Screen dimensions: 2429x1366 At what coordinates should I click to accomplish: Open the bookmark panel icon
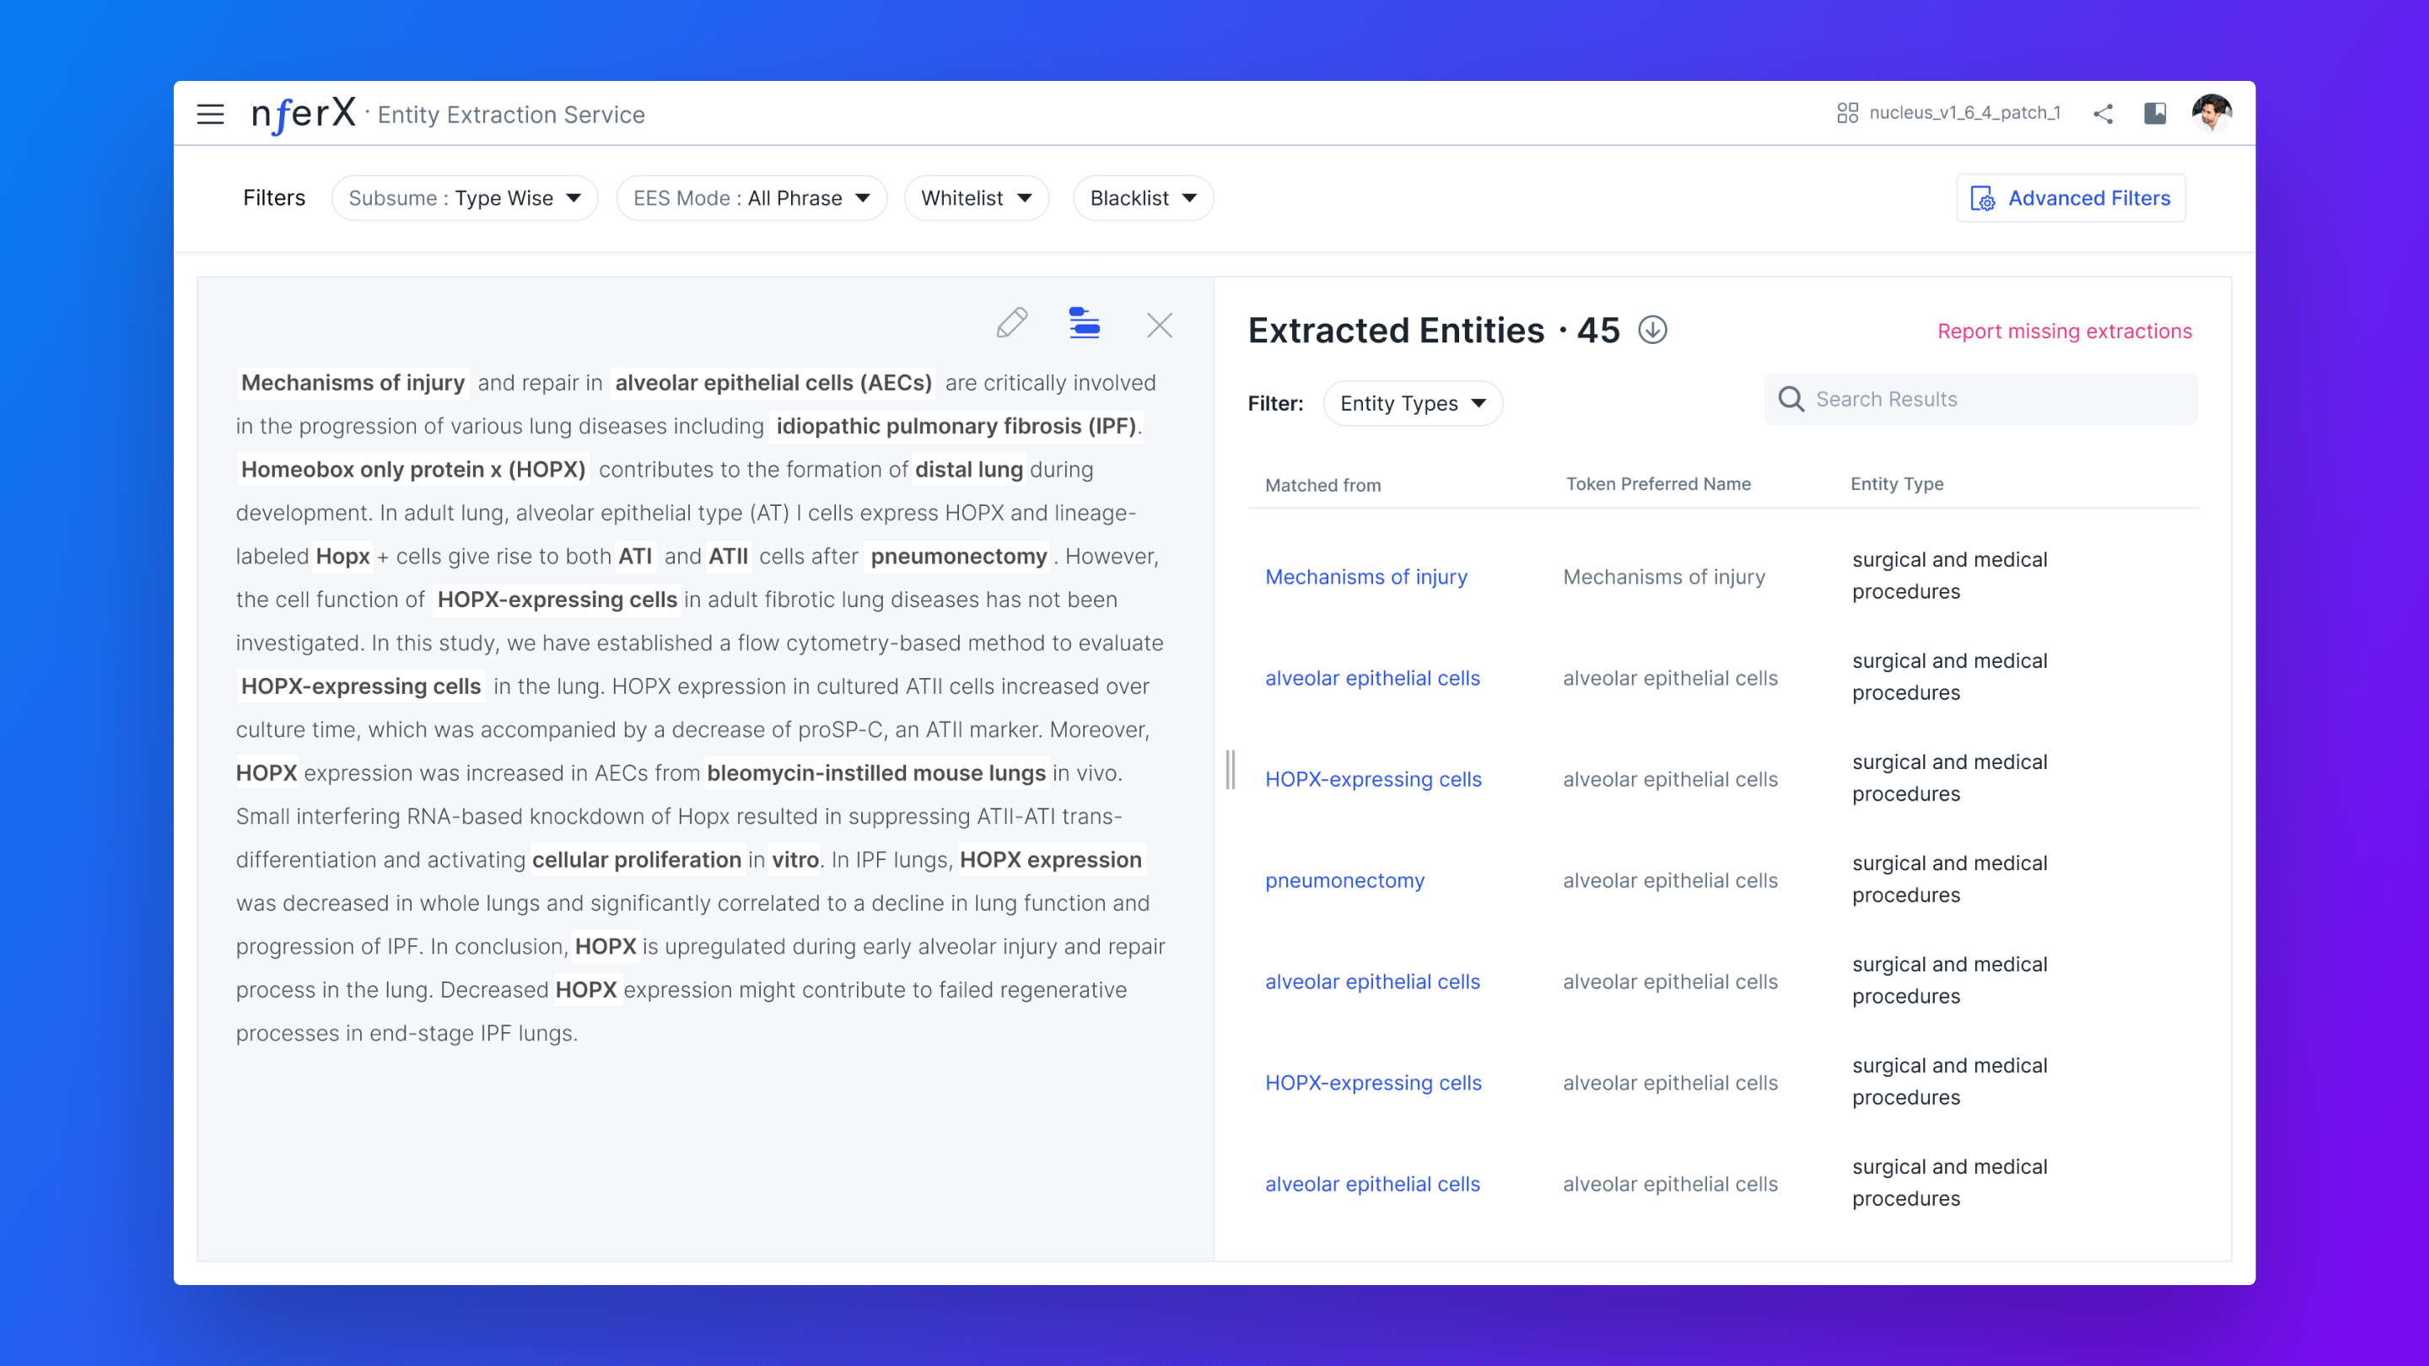pos(2155,114)
